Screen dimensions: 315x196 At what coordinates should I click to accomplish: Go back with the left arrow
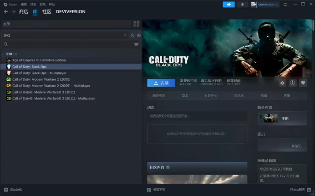6,12
